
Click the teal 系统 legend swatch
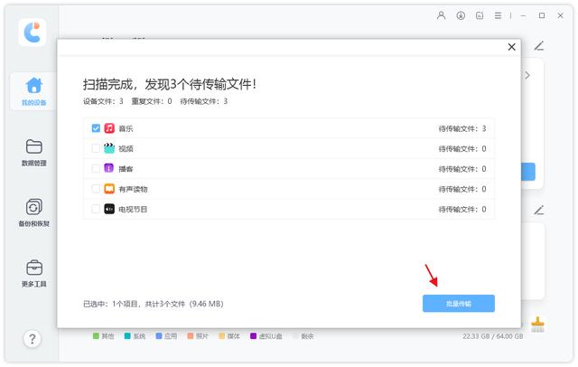(127, 336)
